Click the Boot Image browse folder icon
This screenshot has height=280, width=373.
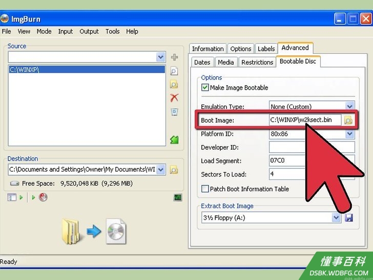click(x=348, y=120)
